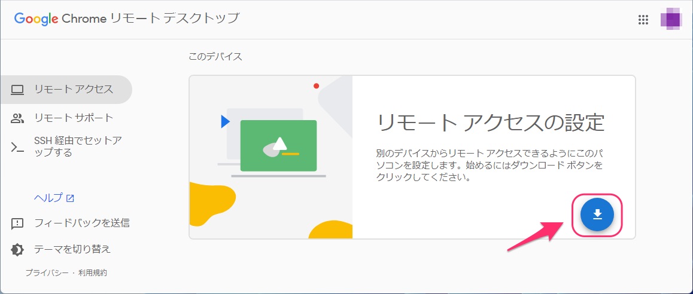The width and height of the screenshot is (693, 294).
Task: Click the setup illustration image
Action: point(270,157)
